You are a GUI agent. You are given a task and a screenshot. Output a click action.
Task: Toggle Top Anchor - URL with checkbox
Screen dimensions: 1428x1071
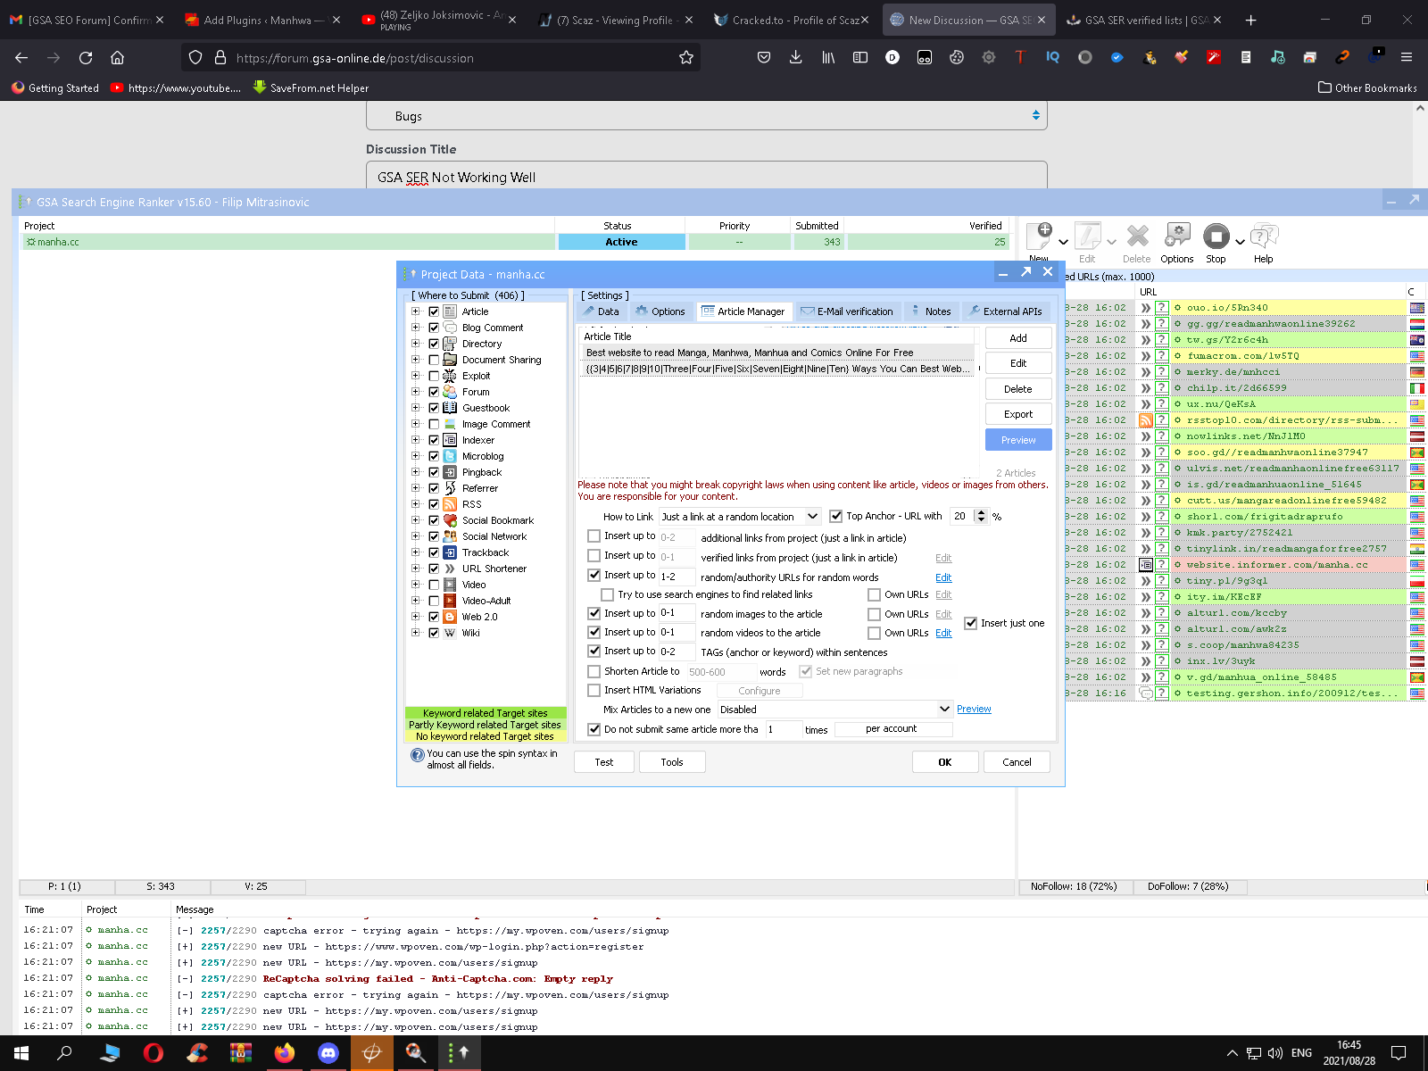pyautogui.click(x=836, y=516)
